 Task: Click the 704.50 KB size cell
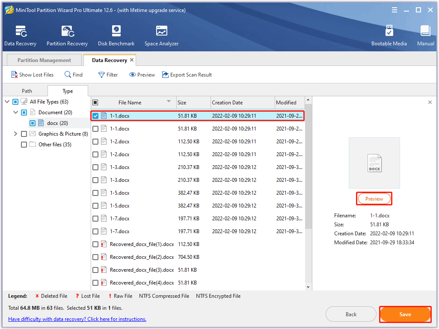(x=189, y=257)
